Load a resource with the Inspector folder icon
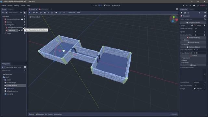The width and height of the screenshot is (208, 117). coord(185,13)
